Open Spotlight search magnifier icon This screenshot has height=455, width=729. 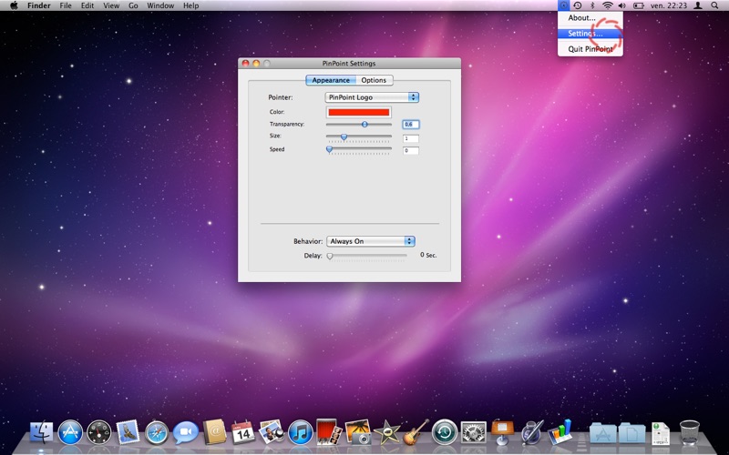[x=714, y=5]
